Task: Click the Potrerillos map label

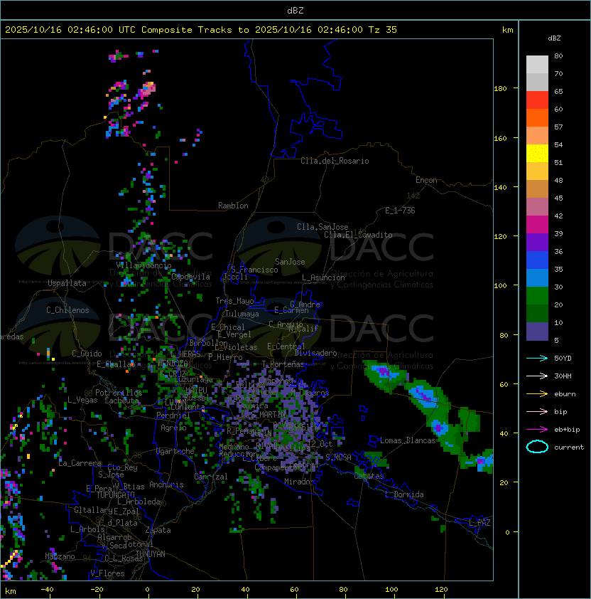Action: coord(119,393)
